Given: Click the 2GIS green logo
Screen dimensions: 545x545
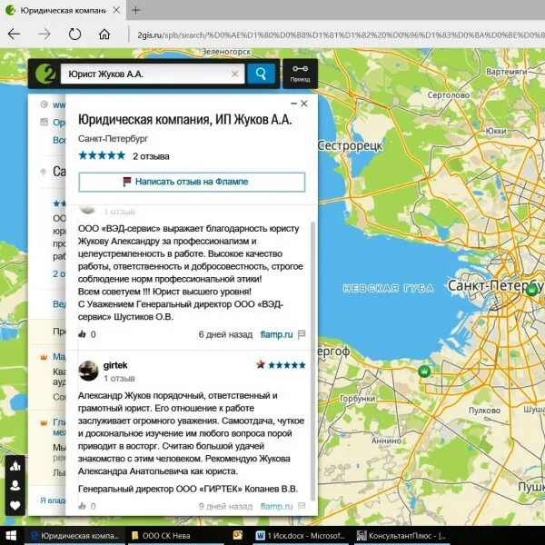Looking at the screenshot, I should tap(45, 74).
